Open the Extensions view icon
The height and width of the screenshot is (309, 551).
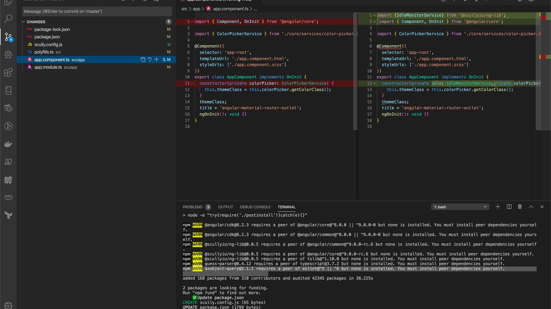click(x=8, y=72)
